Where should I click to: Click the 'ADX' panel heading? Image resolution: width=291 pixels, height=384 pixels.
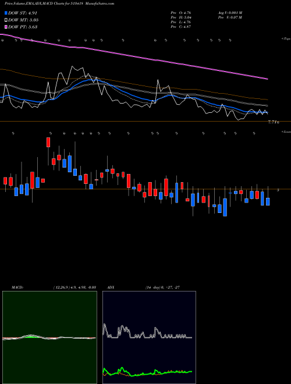111,287
